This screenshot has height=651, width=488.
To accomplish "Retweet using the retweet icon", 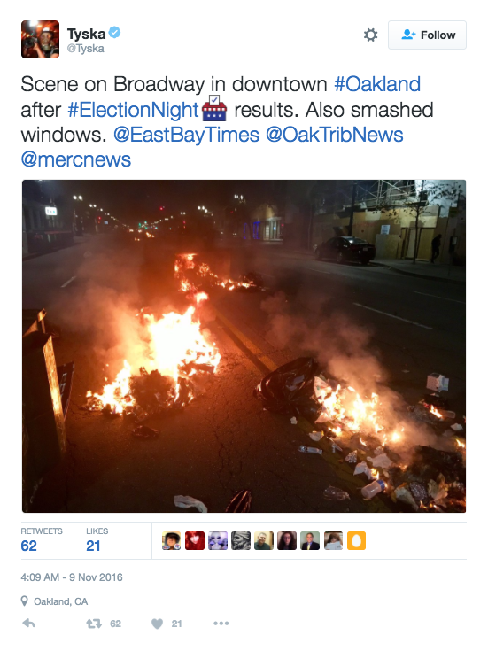I will tap(94, 624).
